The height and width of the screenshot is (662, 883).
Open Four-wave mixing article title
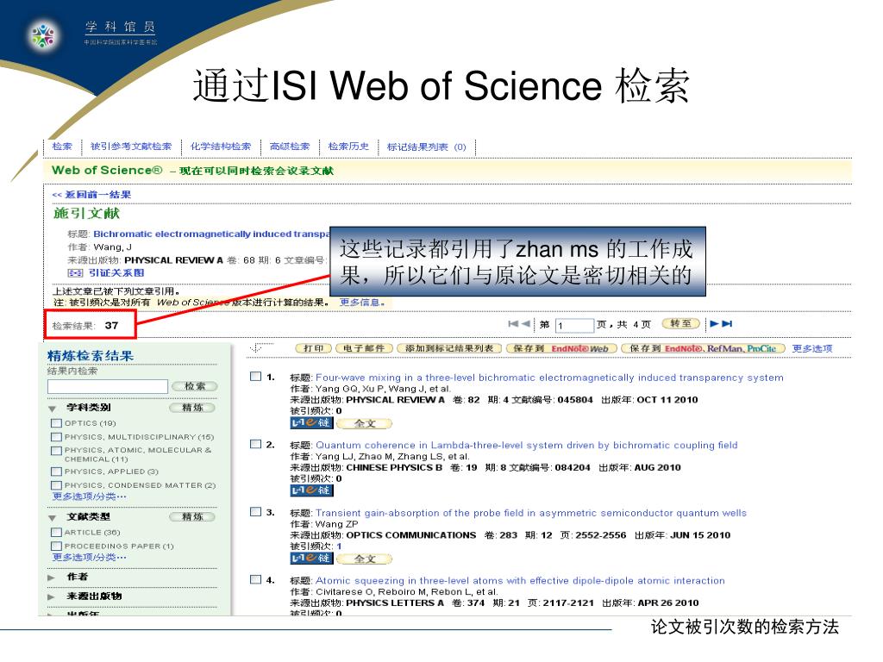[549, 378]
